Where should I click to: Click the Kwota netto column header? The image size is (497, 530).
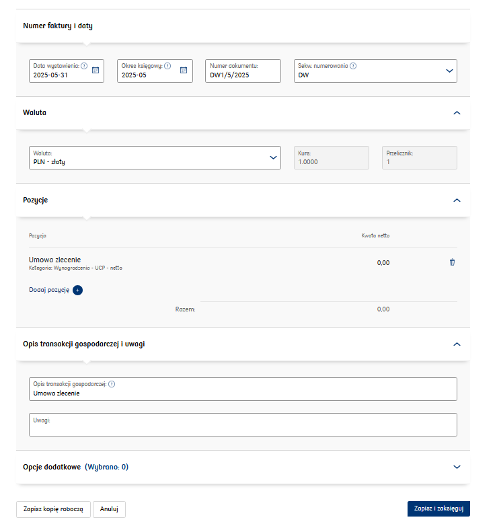(375, 235)
